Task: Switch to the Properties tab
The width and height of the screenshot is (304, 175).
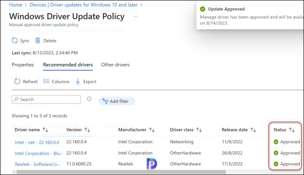Action: (23, 65)
